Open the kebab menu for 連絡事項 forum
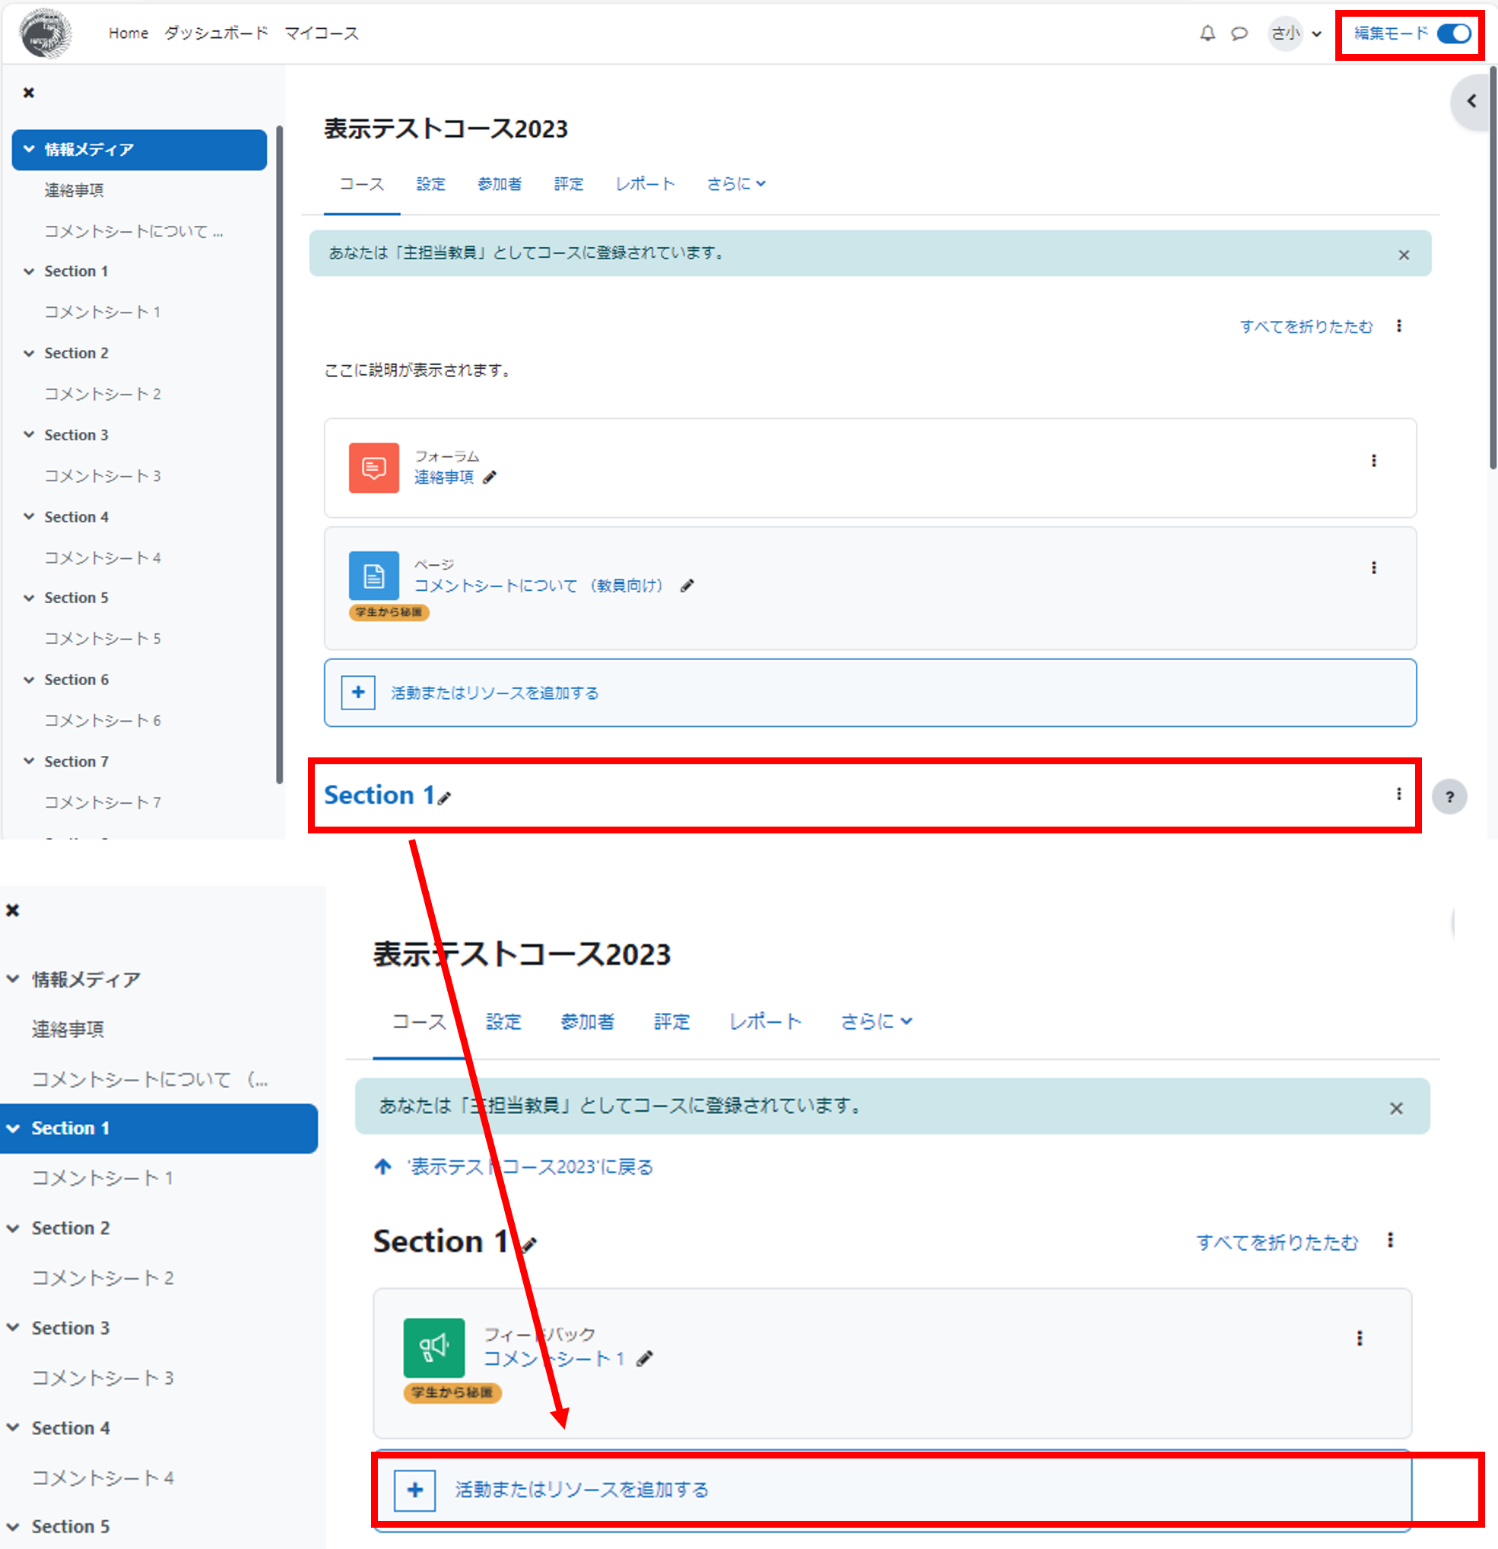The height and width of the screenshot is (1549, 1498). point(1373,461)
